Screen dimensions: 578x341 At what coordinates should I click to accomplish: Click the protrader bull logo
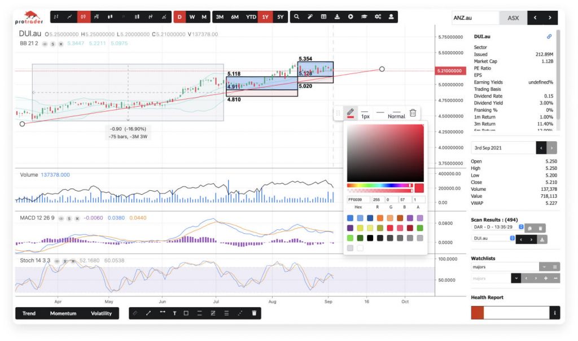click(x=29, y=17)
